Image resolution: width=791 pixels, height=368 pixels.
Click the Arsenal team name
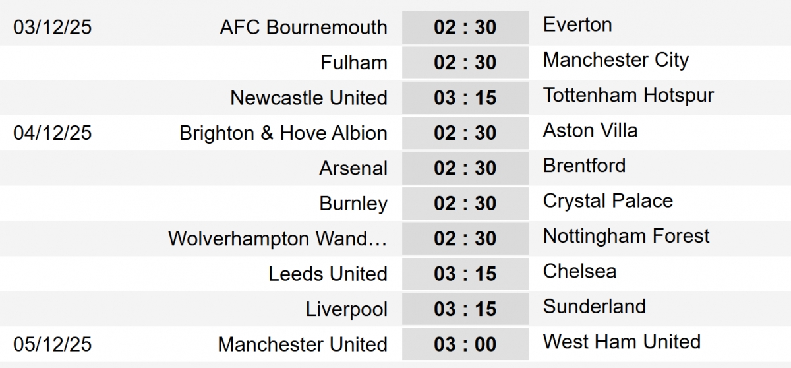(353, 168)
